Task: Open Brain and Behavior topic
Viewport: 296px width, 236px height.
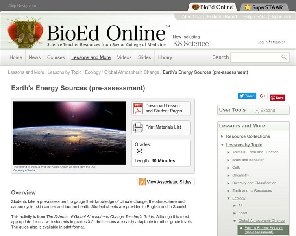Action: point(248,160)
